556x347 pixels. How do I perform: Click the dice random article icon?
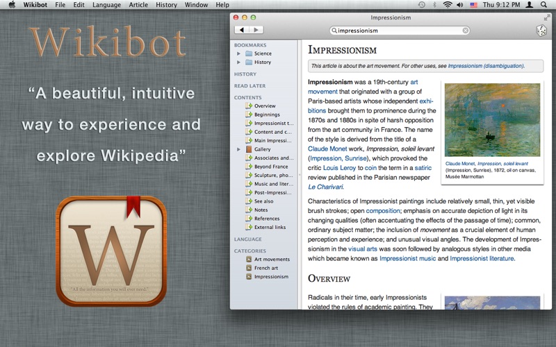pyautogui.click(x=540, y=31)
